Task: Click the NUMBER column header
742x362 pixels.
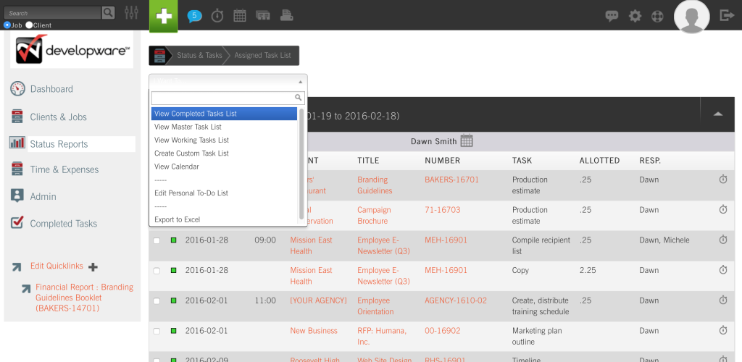Action: point(443,161)
